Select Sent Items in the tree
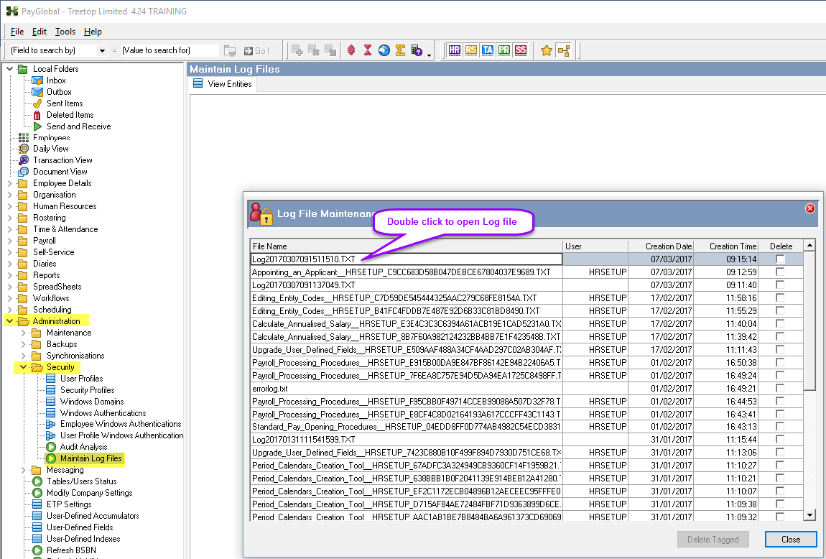Screen dimensions: 826x559 tap(65, 103)
